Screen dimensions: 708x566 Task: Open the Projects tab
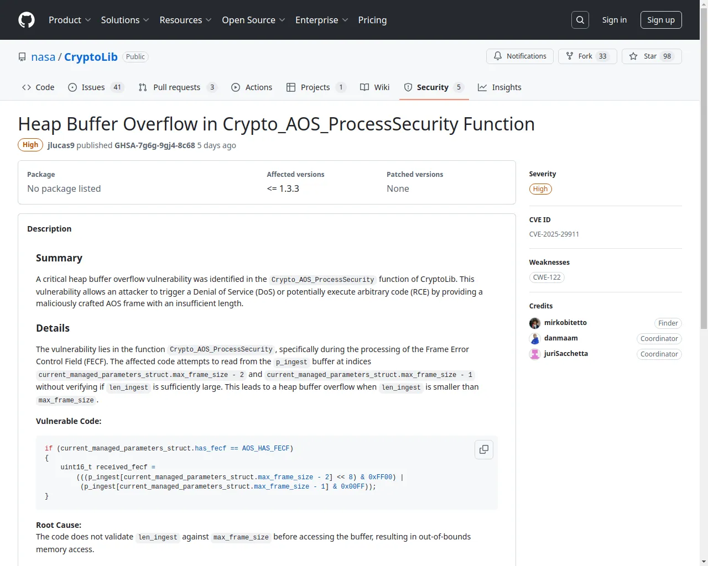[316, 87]
